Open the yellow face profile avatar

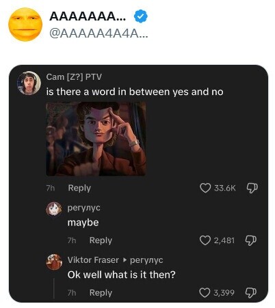point(25,25)
